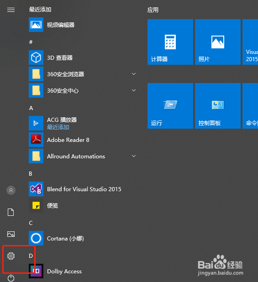Expand the 360安全中心 folder chevron
The width and height of the screenshot is (258, 282).
click(x=134, y=90)
